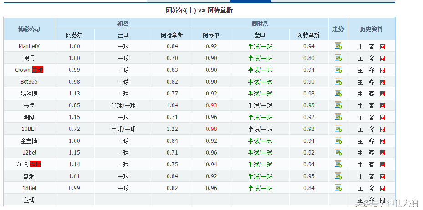Select the 立博 company name
423x210 pixels.
29,200
